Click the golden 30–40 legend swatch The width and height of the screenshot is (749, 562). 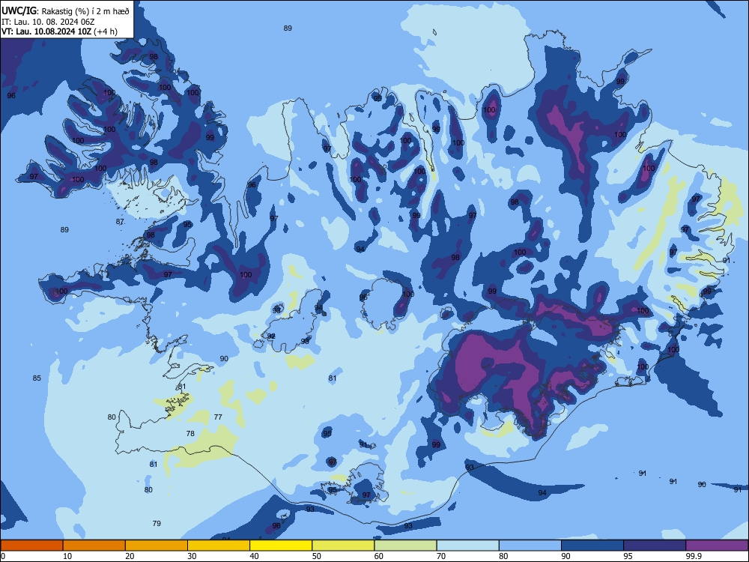coord(219,546)
